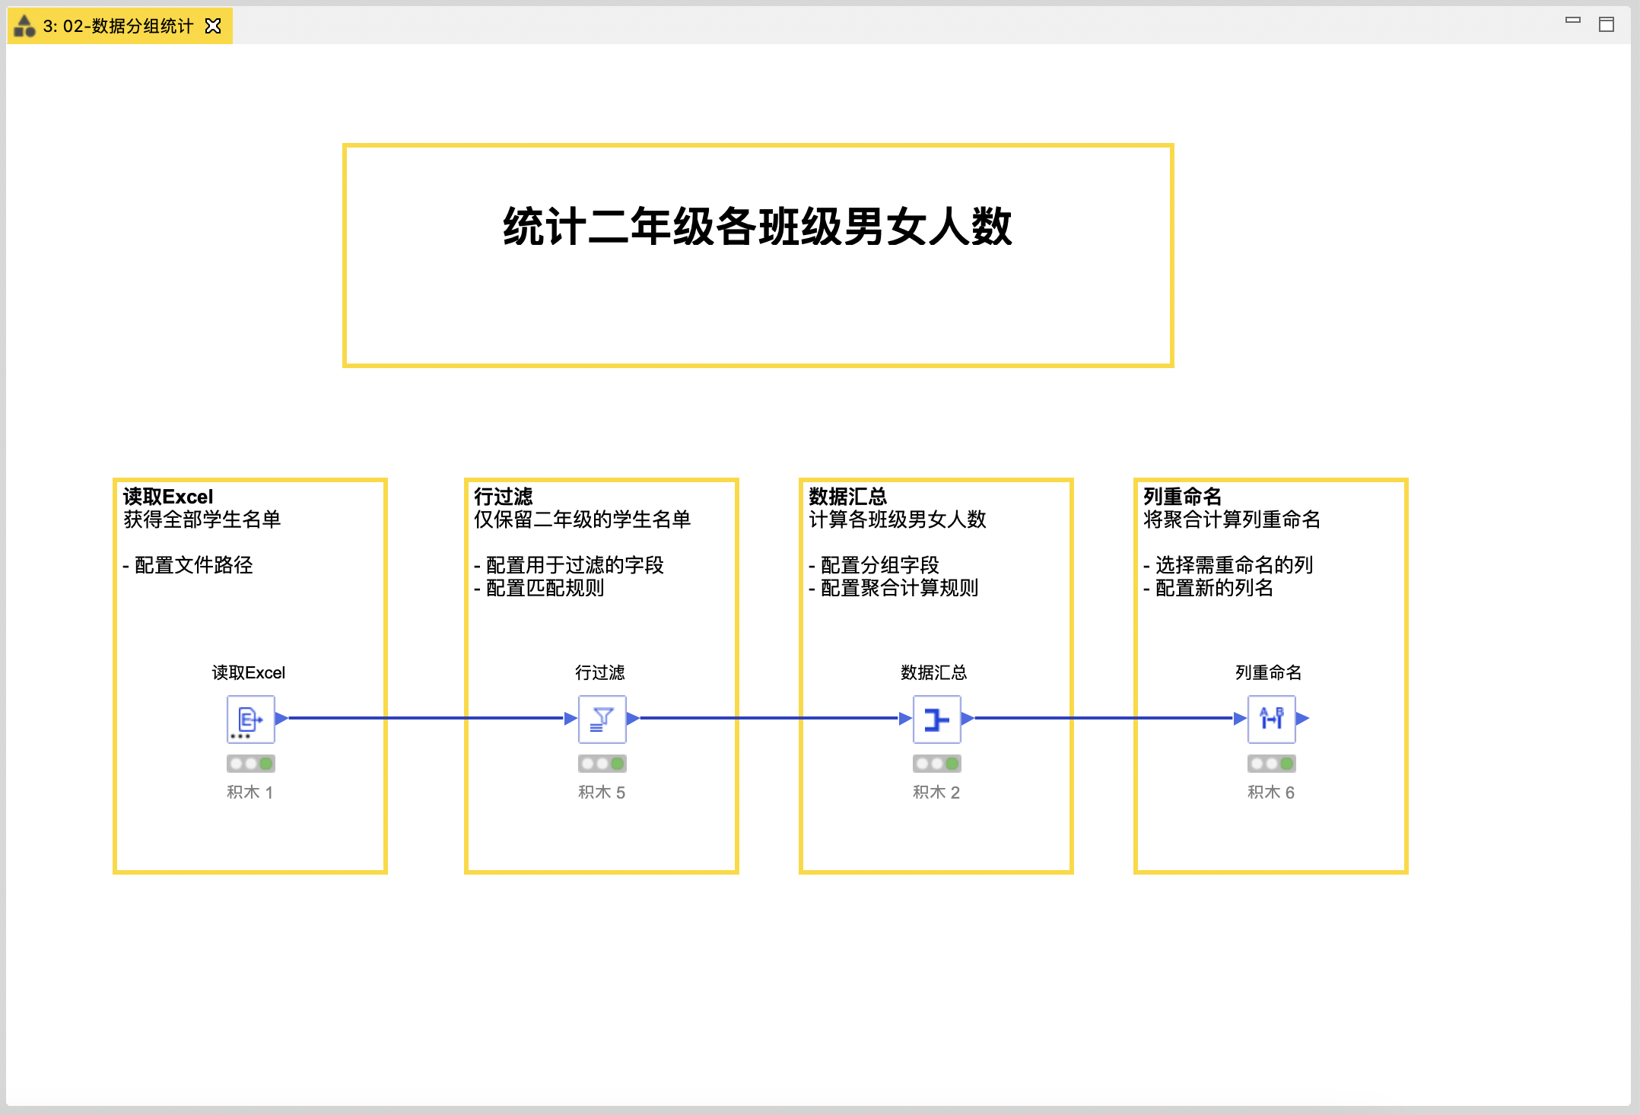Click the output arrow of 列重命名 node
1640x1115 pixels.
click(x=1302, y=717)
